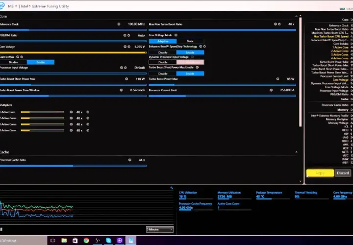Open Task View on the taskbar
Screen dimensions: 353x245
coord(52,241)
